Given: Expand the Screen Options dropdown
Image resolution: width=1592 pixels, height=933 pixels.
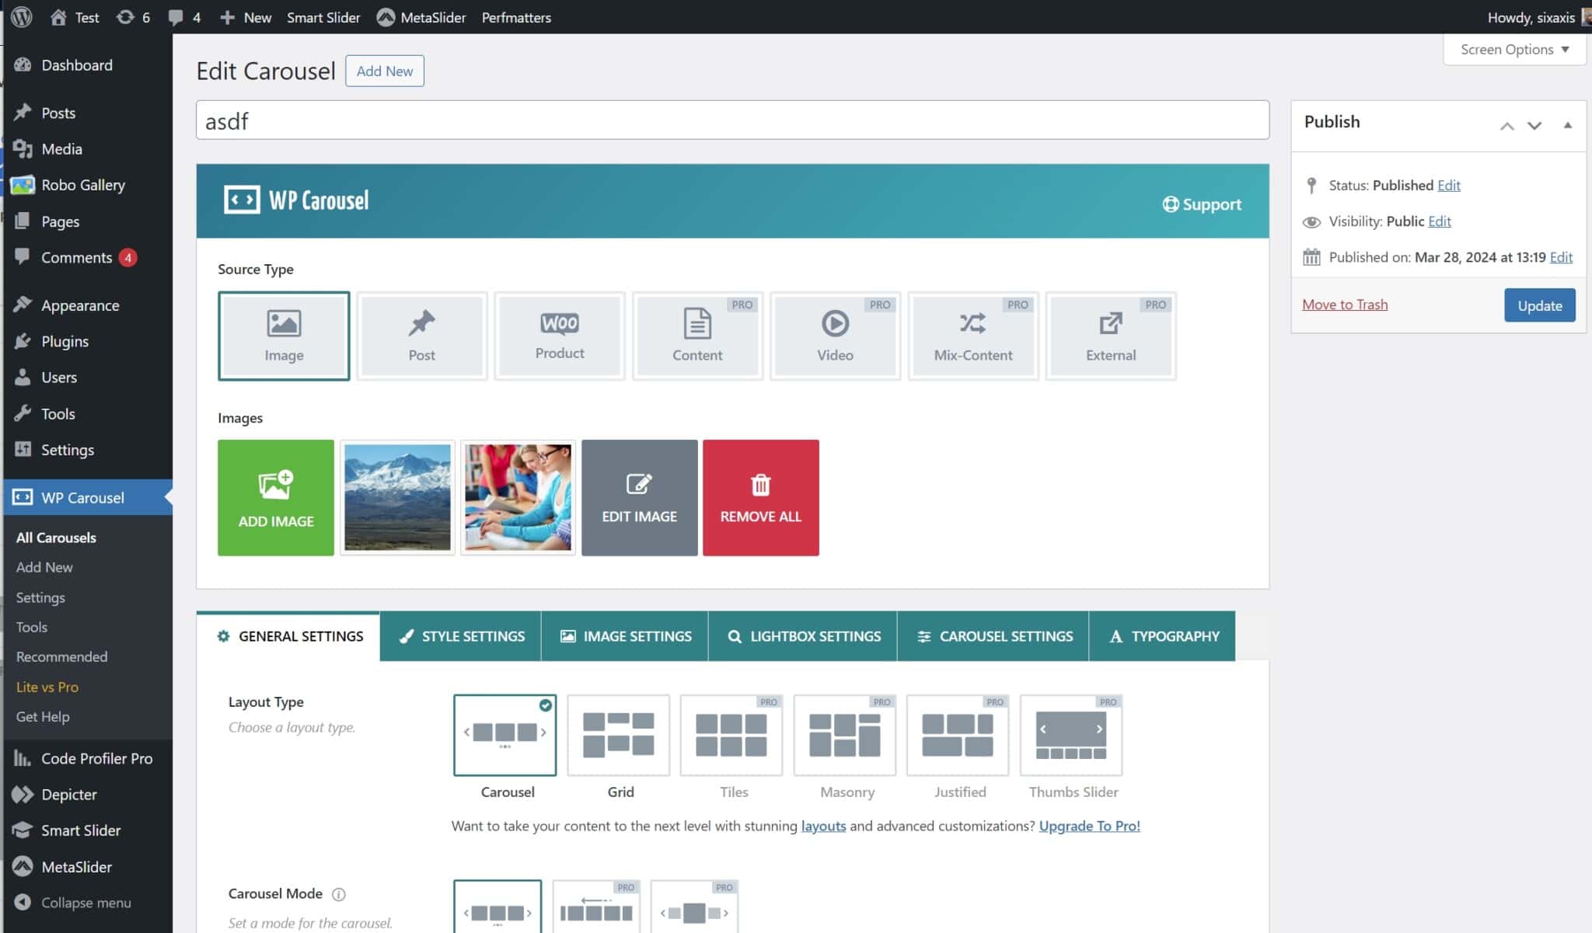Looking at the screenshot, I should click(1513, 49).
